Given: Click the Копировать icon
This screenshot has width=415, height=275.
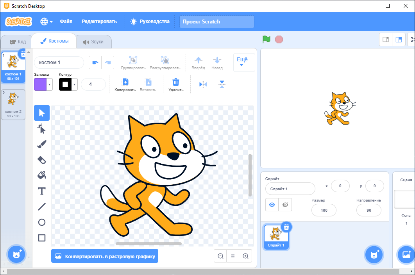Looking at the screenshot, I should pyautogui.click(x=125, y=82).
